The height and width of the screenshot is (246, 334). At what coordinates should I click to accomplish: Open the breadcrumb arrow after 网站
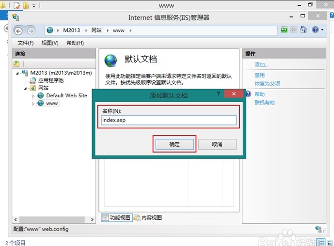(108, 31)
